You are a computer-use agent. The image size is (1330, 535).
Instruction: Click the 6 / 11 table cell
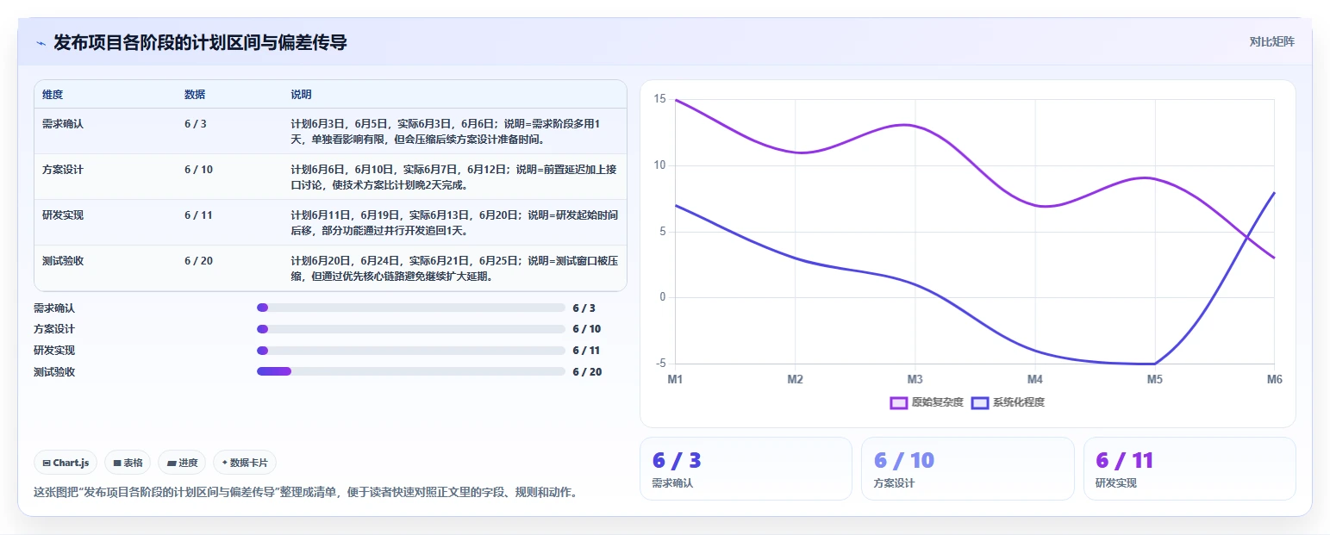coord(198,215)
